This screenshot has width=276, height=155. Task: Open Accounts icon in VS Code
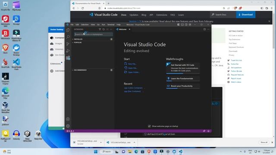point(68,119)
